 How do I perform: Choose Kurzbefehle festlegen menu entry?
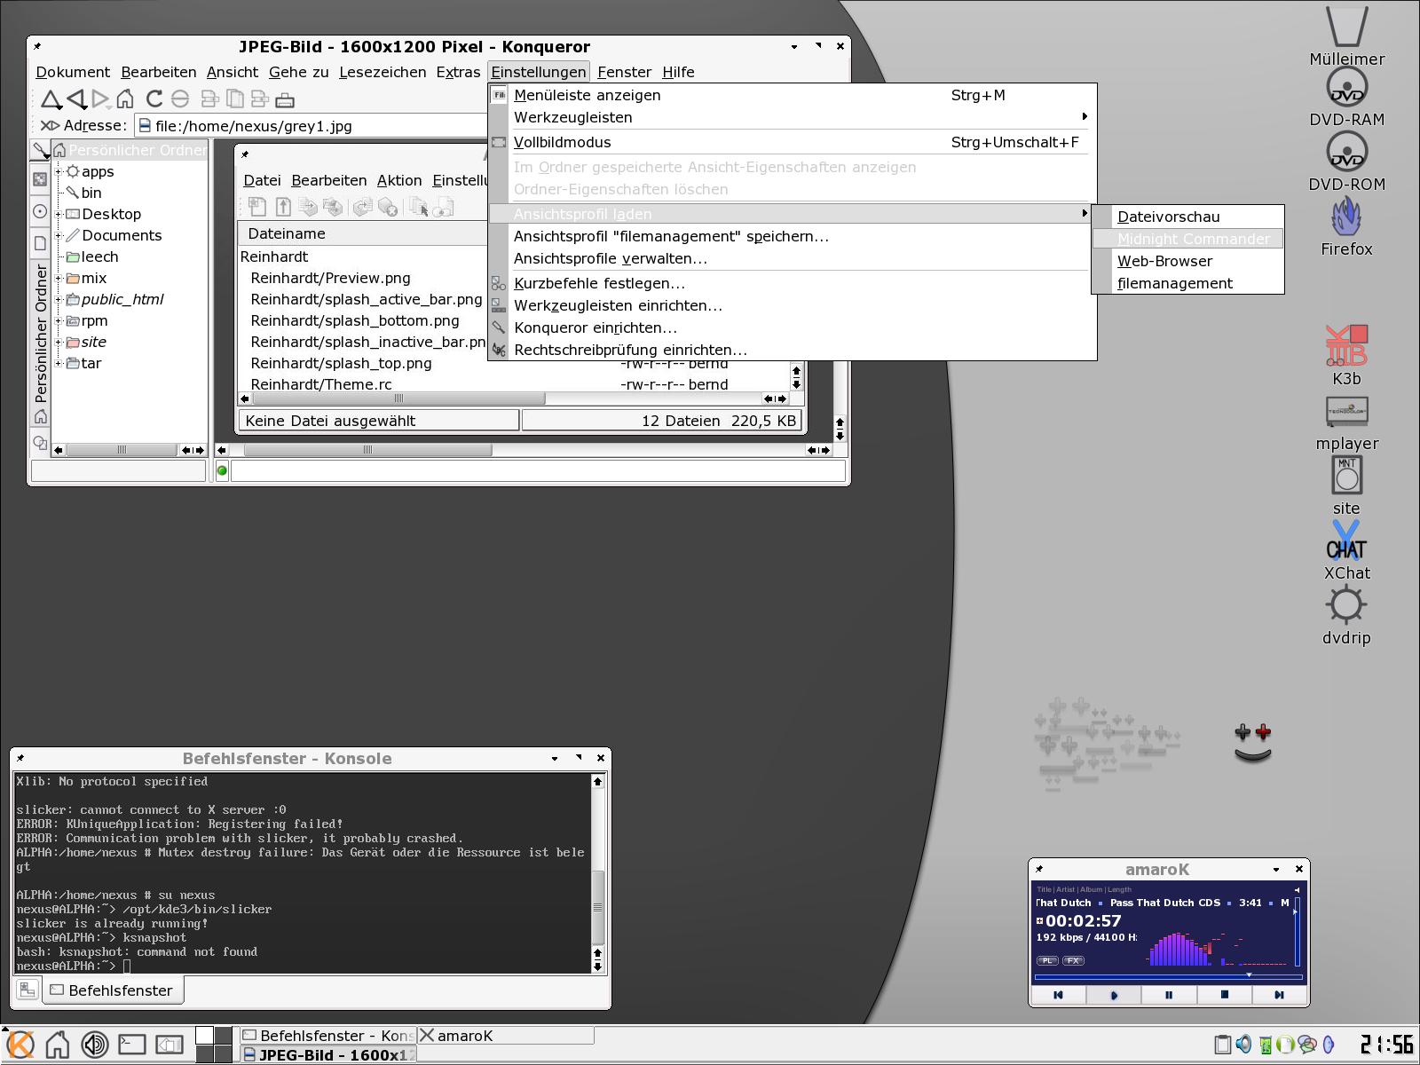(x=793, y=283)
